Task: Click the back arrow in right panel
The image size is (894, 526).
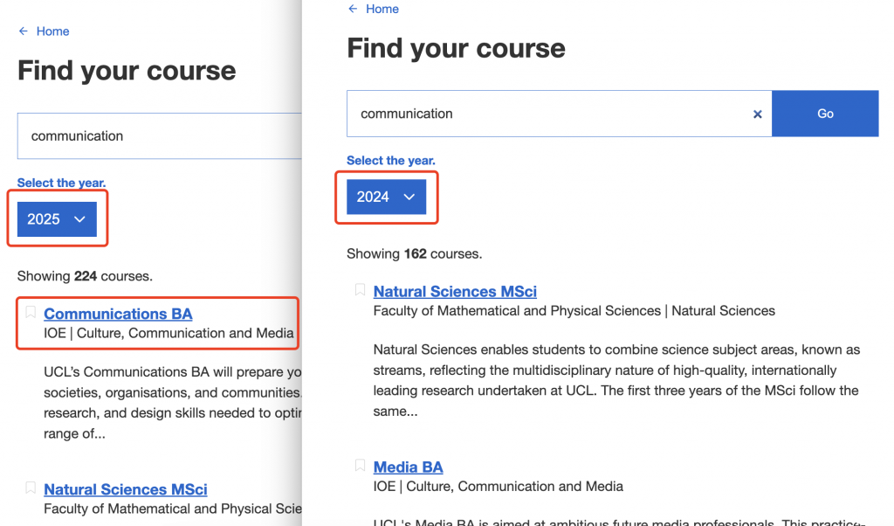Action: [x=353, y=9]
